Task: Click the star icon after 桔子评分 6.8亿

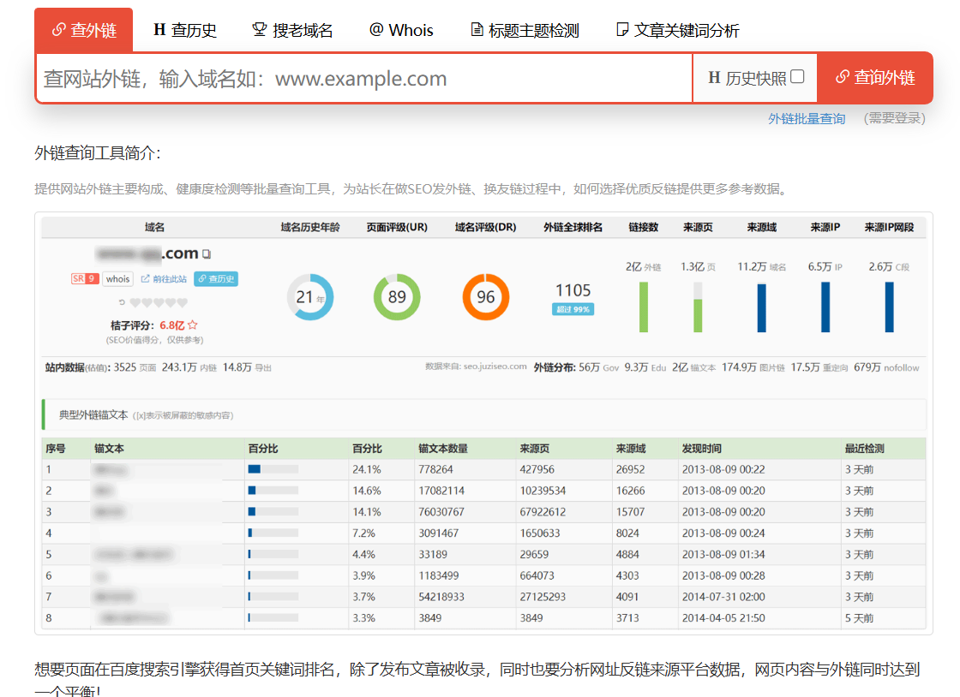Action: pyautogui.click(x=193, y=325)
